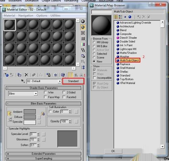Switch browser to View List icon

tap(116, 17)
